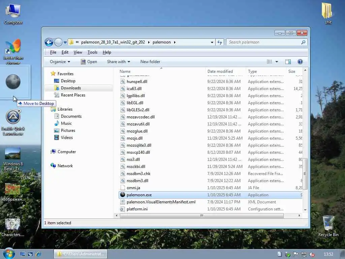Select the Explorer taskbar button
The height and width of the screenshot is (259, 345).
click(81, 254)
